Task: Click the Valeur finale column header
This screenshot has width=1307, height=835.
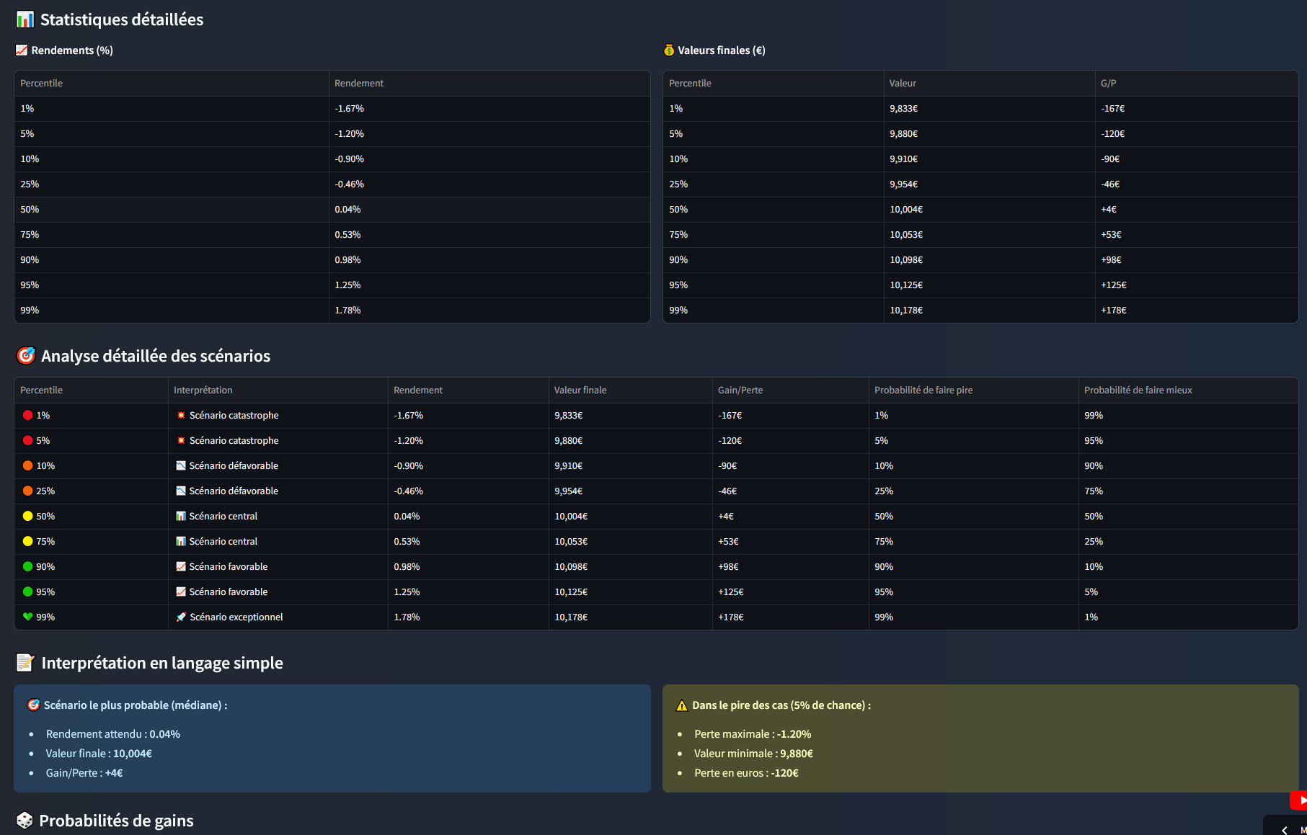Action: 580,390
